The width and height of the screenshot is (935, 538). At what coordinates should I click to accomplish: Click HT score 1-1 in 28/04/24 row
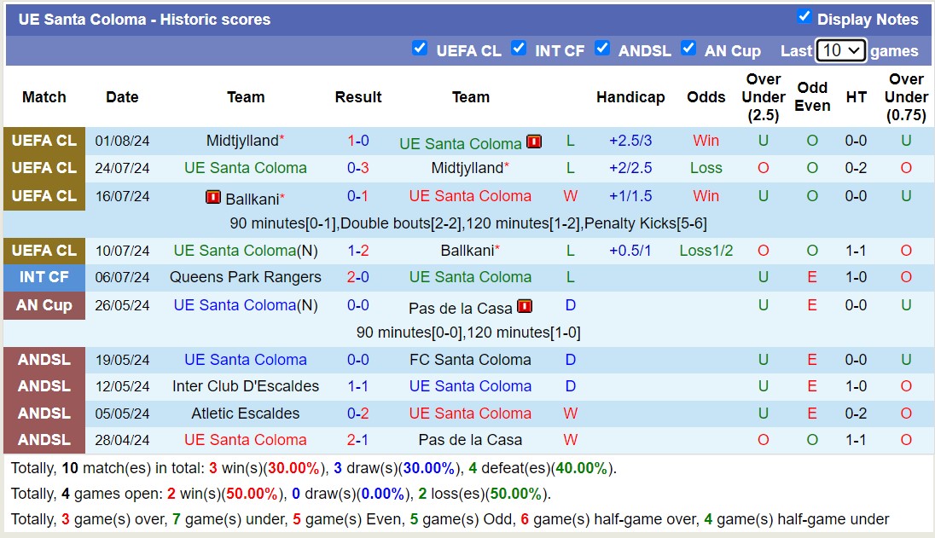856,440
